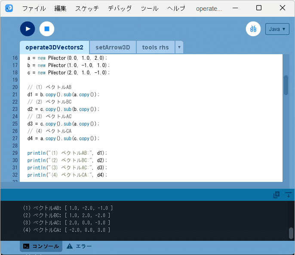
Task: Click console output '(3) ベクトルAC: [ 2.0, 0.0, -3.0 ]'
Action: (x=67, y=223)
